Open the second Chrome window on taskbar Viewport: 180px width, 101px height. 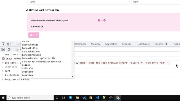coord(118,98)
